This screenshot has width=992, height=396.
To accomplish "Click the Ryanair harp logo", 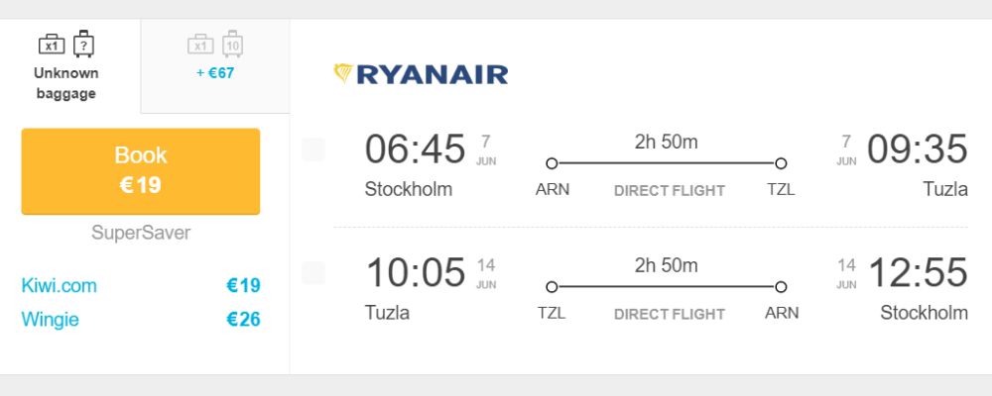I will pyautogui.click(x=343, y=74).
